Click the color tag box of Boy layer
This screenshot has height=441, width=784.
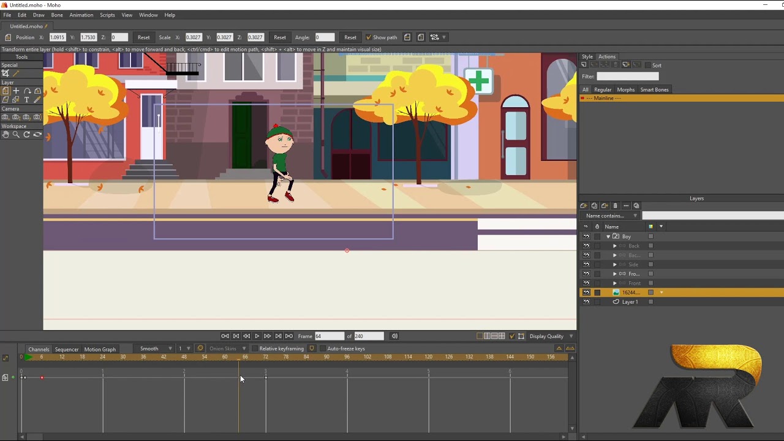(650, 236)
